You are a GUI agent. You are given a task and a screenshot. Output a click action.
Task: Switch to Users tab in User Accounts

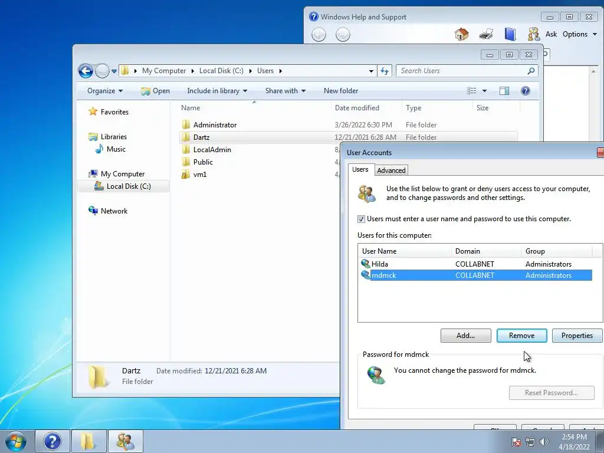coord(360,169)
